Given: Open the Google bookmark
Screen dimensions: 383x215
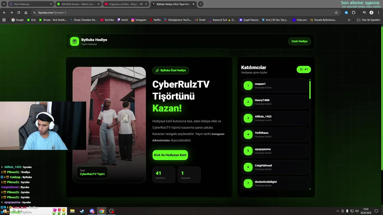Looking at the screenshot, I should click(x=18, y=20).
